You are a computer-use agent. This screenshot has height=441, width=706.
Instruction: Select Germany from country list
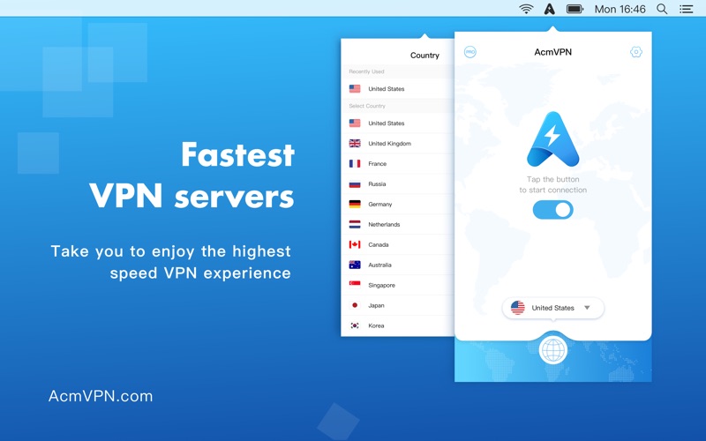(398, 204)
